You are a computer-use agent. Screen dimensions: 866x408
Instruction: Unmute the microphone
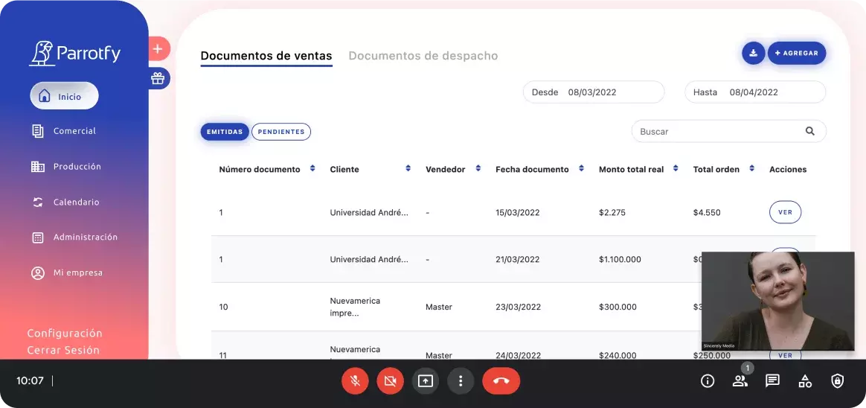(356, 381)
